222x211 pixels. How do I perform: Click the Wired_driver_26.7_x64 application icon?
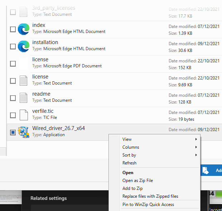coord(24,132)
